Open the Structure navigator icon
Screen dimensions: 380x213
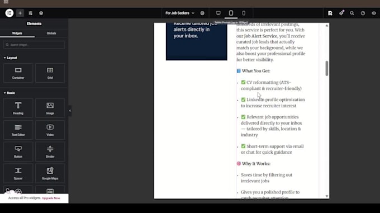(31, 13)
